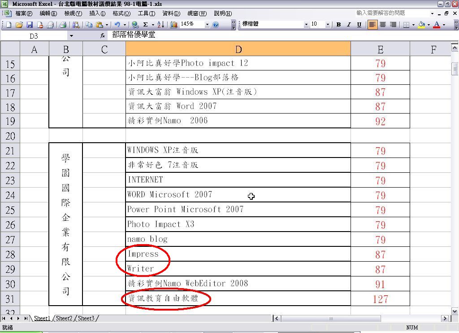
Task: Open the 插入(I) Insert menu
Action: [97, 13]
